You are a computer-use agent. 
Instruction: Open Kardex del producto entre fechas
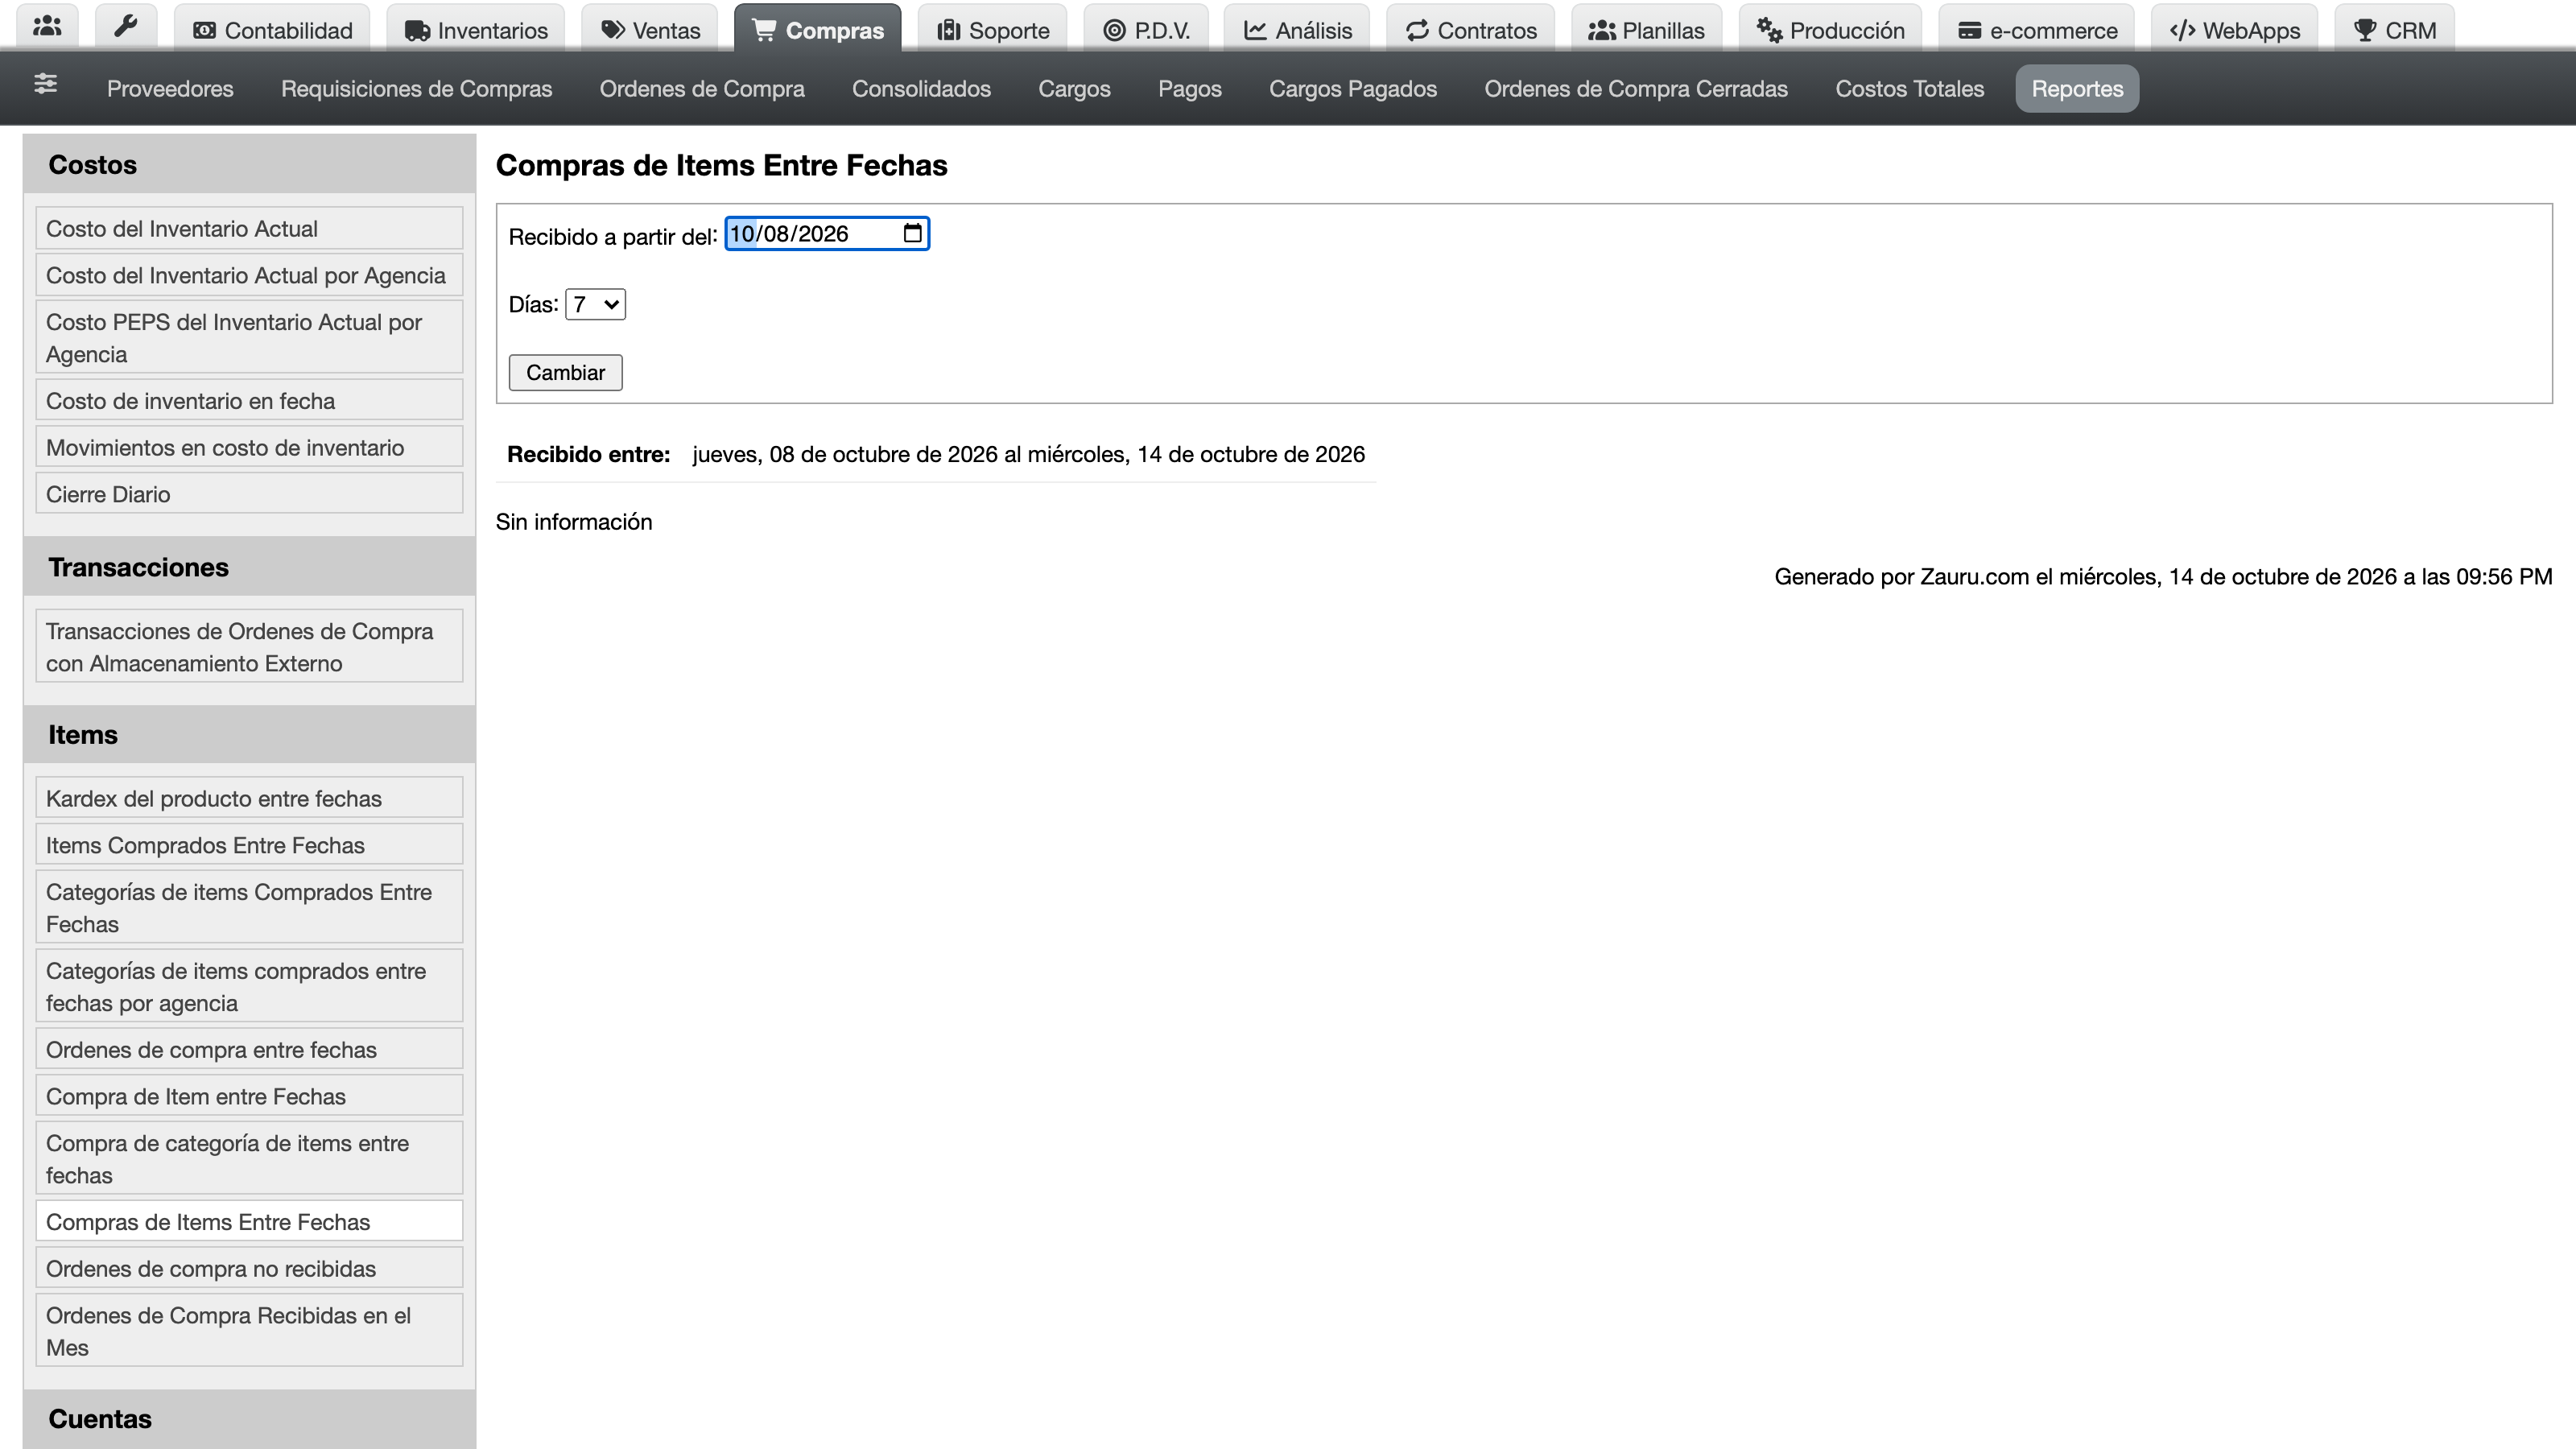pyautogui.click(x=249, y=798)
